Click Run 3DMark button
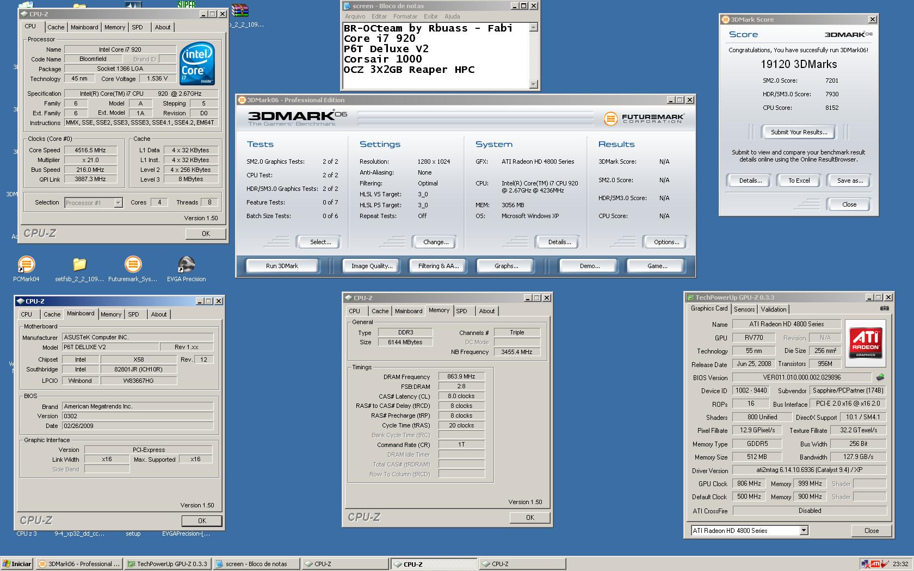 click(x=282, y=266)
